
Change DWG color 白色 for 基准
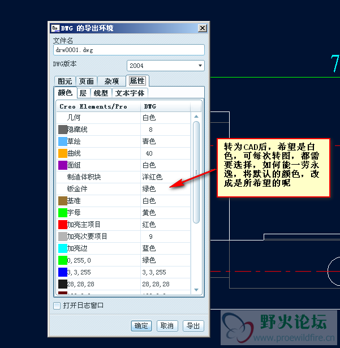click(x=165, y=201)
